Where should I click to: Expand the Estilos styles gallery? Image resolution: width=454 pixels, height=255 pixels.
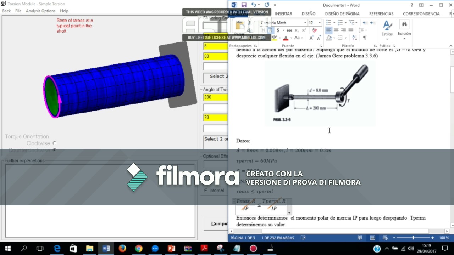coord(387,30)
